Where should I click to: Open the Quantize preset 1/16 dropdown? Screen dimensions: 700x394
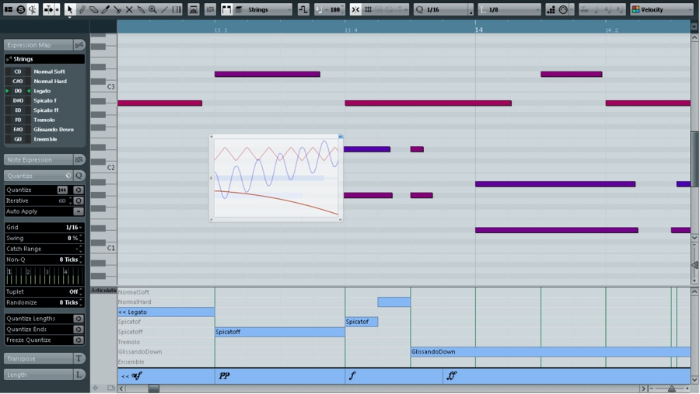(445, 9)
